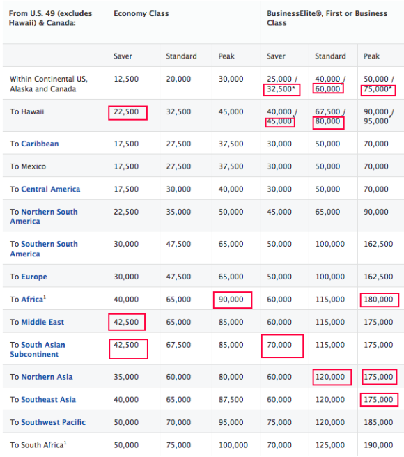Select the '180,000' value in Africa row

378,300
